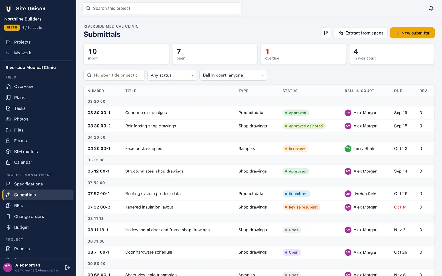Viewport: 442px width, 276px height.
Task: Open the Any status dropdown
Action: tap(172, 75)
